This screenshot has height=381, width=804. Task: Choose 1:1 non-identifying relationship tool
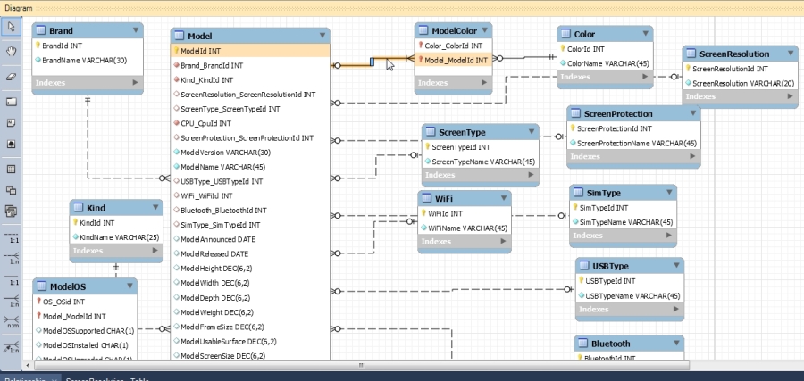click(x=12, y=237)
